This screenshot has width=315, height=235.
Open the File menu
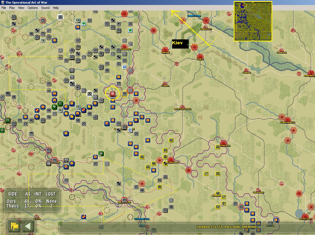pos(4,8)
